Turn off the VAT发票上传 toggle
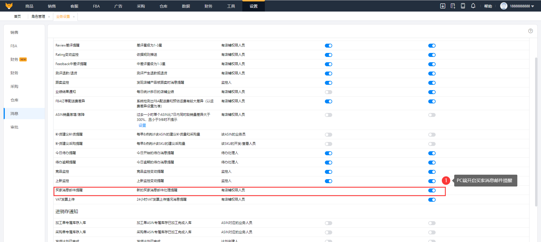Viewport: 541px width, 242px height. point(432,200)
